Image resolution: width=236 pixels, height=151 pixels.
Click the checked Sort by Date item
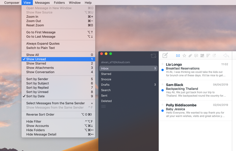tap(58, 96)
